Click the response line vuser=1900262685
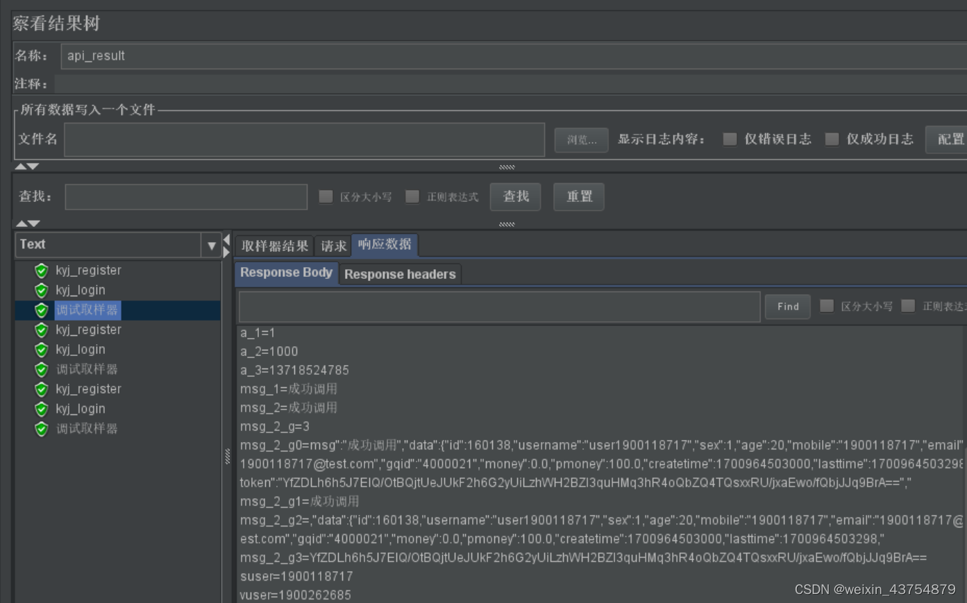Image resolution: width=967 pixels, height=603 pixels. 295,595
